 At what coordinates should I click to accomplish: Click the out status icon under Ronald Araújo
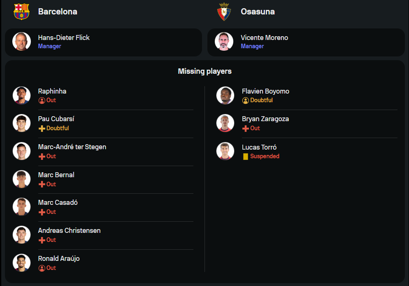click(42, 268)
